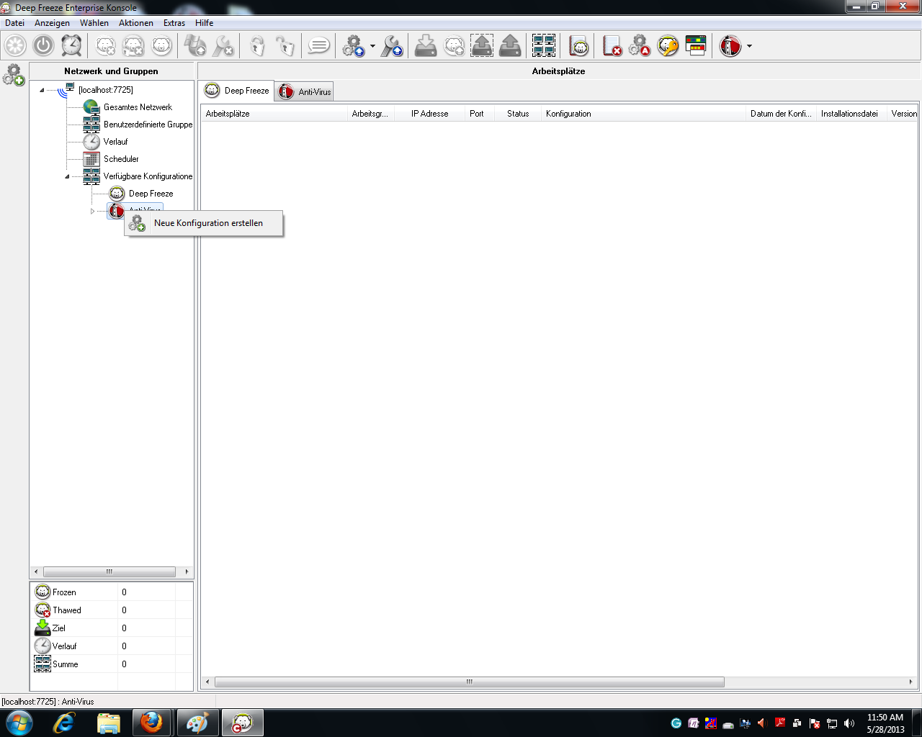Expand the Anti-Virus tree node triangle
Image resolution: width=922 pixels, height=737 pixels.
[92, 211]
